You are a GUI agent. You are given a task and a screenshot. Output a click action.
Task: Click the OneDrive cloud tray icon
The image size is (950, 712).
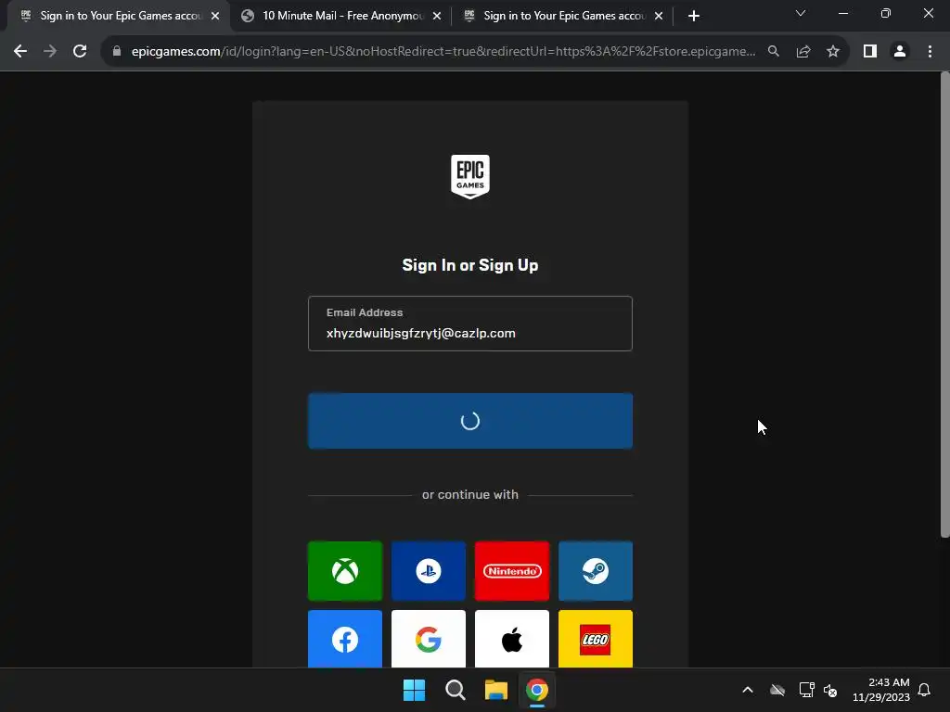coord(777,690)
